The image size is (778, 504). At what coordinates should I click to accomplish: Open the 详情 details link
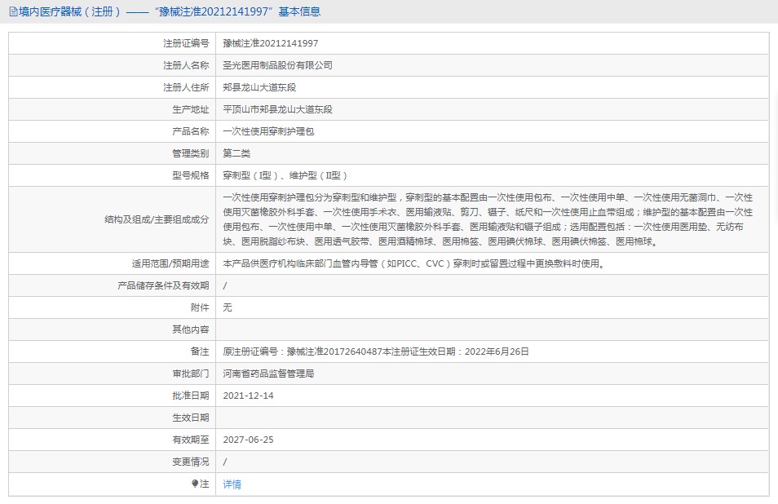pos(232,484)
